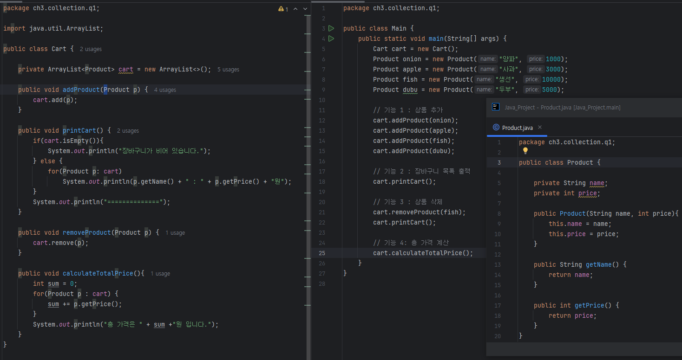Click the yellow warning indicator in Cart editor
This screenshot has height=360, width=682.
coord(283,9)
